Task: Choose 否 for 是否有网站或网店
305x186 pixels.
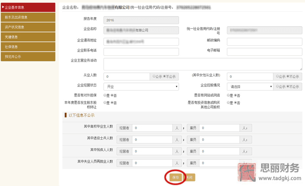Action: coord(235,95)
